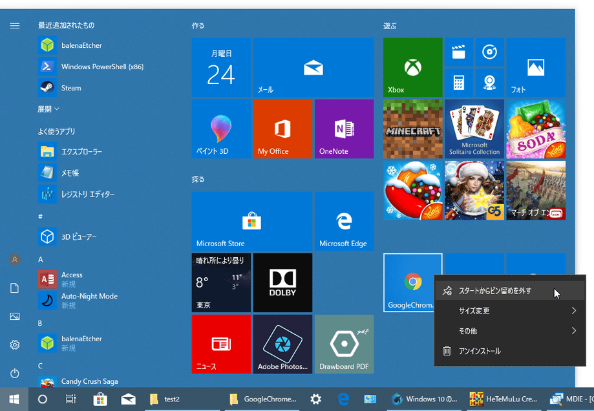Open the Tokyo weather tile
Screen dimensions: 594x411
pyautogui.click(x=221, y=282)
